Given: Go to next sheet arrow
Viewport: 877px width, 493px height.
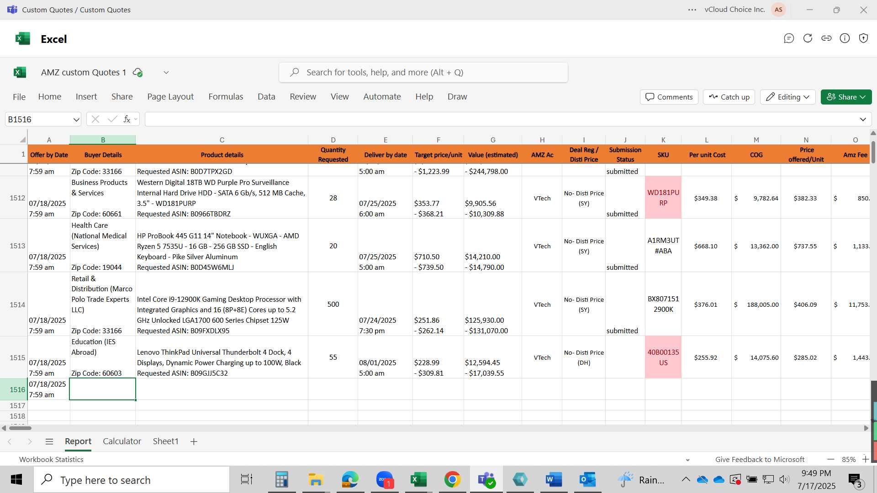Looking at the screenshot, I should tap(30, 441).
